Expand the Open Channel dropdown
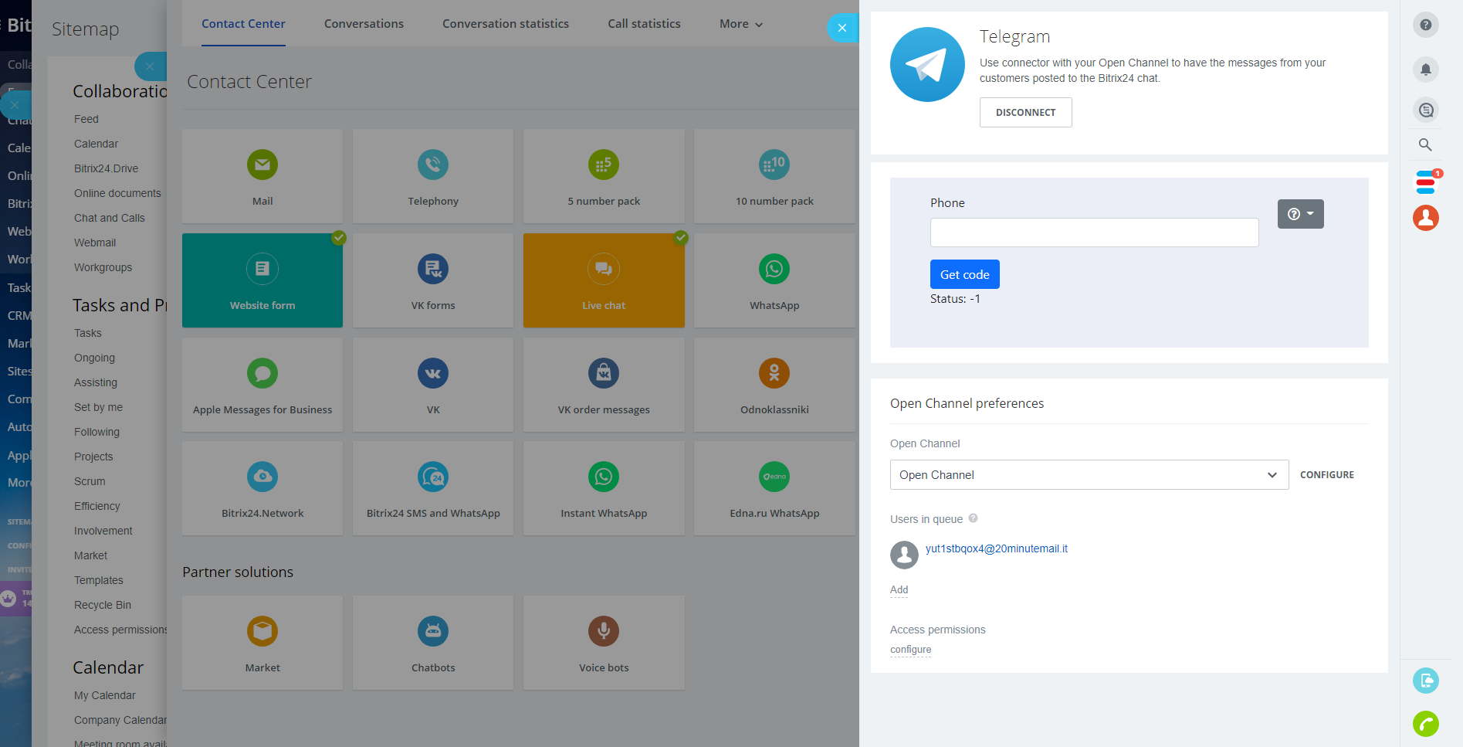This screenshot has height=747, width=1463. click(x=1089, y=475)
